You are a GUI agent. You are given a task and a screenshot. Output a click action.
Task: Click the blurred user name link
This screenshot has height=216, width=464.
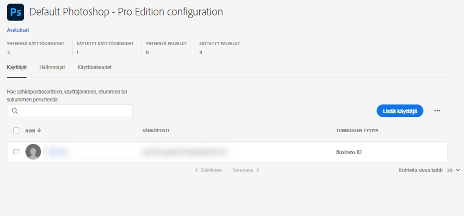click(x=58, y=152)
